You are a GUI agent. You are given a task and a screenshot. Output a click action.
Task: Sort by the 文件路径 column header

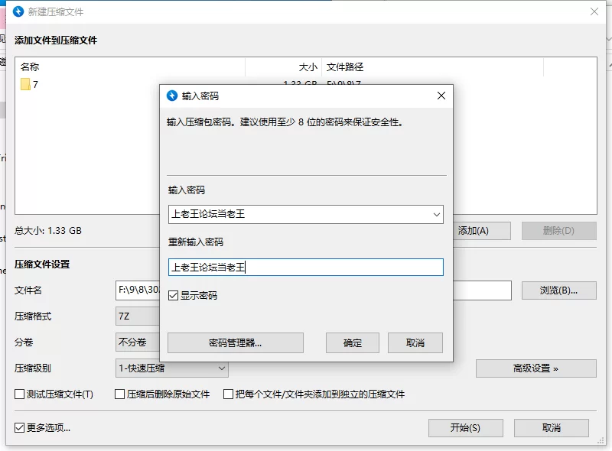pyautogui.click(x=432, y=67)
